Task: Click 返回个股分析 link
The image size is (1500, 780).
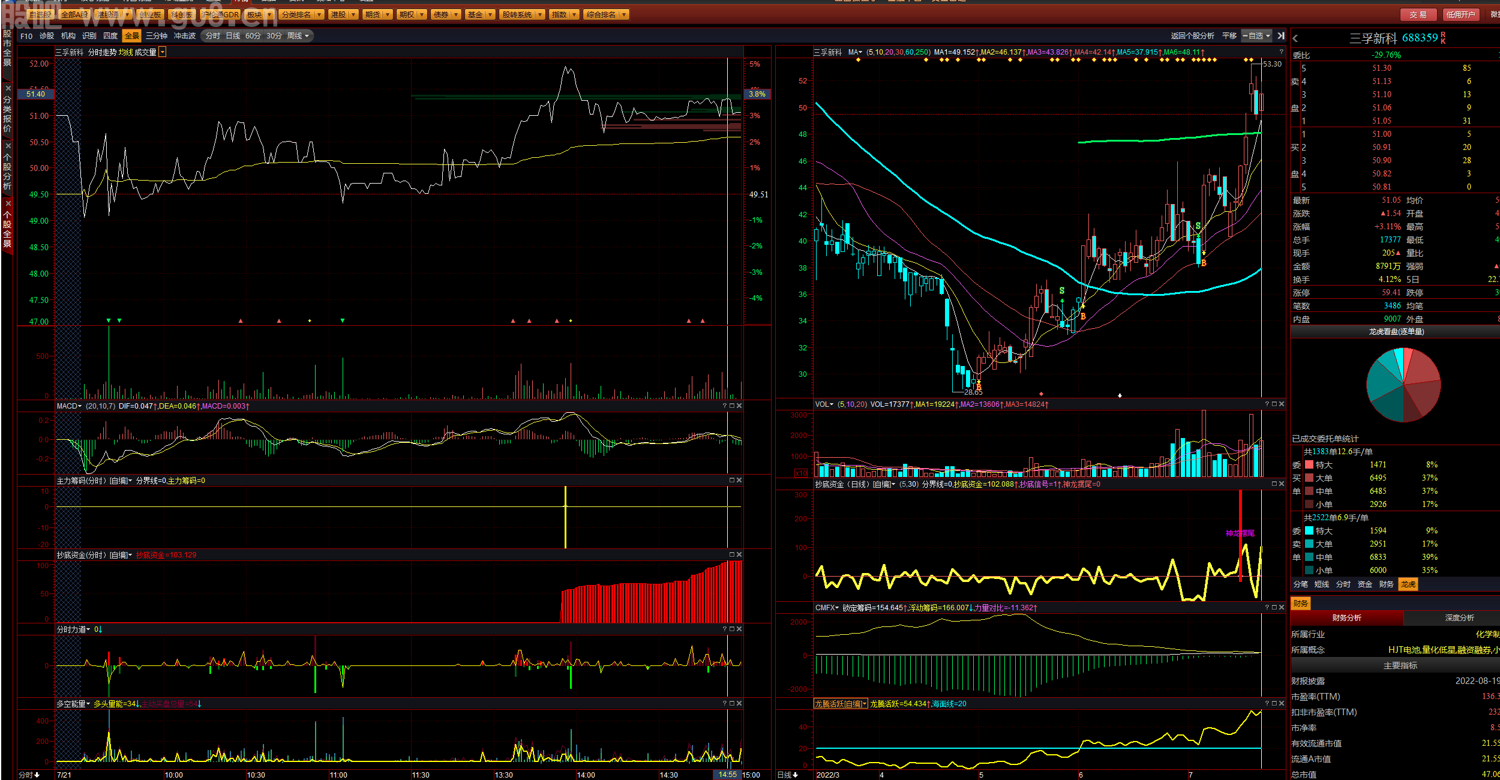Action: coord(1192,36)
